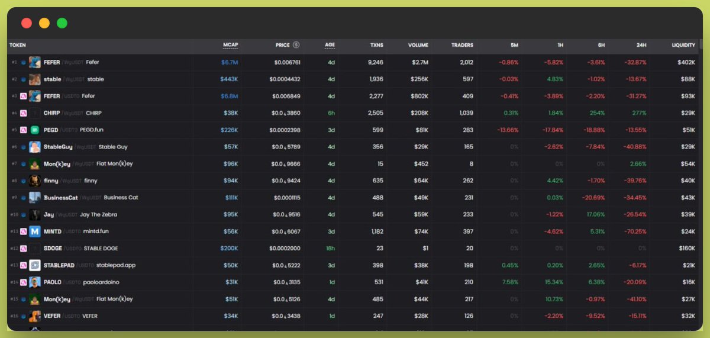Sort by the 1H change column
710x338 pixels.
pyautogui.click(x=560, y=45)
